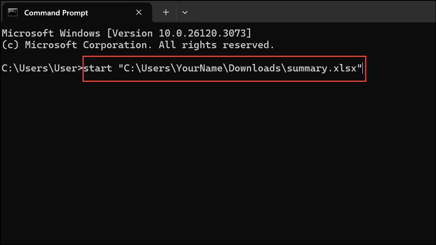436x245 pixels.
Task: Click the Microsoft Windows version line
Action: 125,33
